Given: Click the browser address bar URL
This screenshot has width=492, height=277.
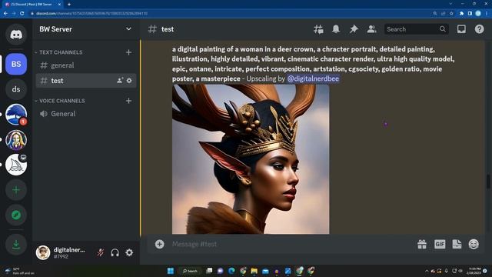Looking at the screenshot, I should coord(91,14).
